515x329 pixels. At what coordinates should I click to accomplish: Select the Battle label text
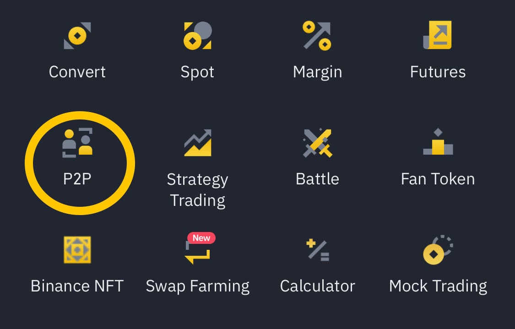[x=318, y=179]
